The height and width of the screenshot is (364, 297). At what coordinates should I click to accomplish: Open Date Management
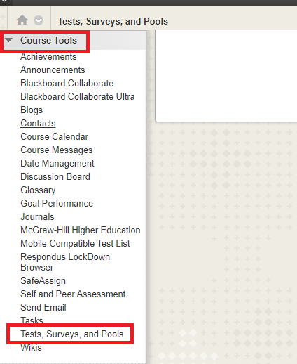tap(57, 164)
